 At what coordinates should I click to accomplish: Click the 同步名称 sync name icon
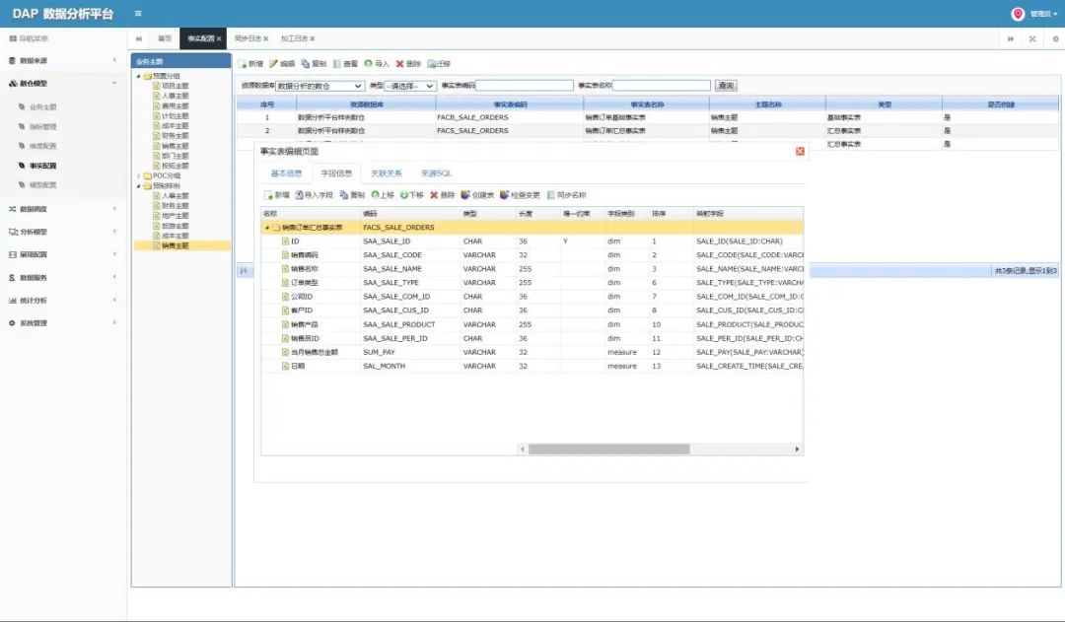click(x=550, y=195)
